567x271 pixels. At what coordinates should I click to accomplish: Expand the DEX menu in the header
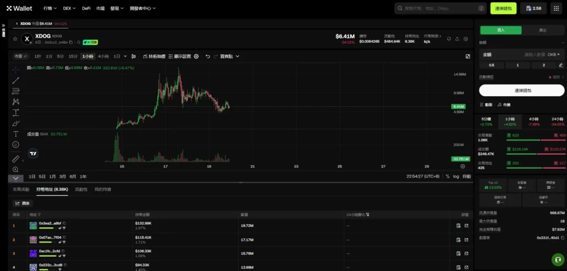[x=69, y=8]
